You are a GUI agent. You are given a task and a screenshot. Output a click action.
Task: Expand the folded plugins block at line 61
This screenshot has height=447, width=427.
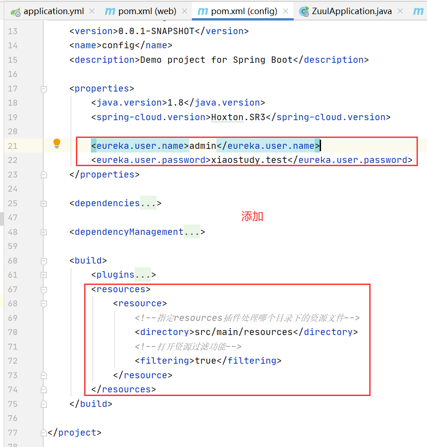(x=44, y=275)
